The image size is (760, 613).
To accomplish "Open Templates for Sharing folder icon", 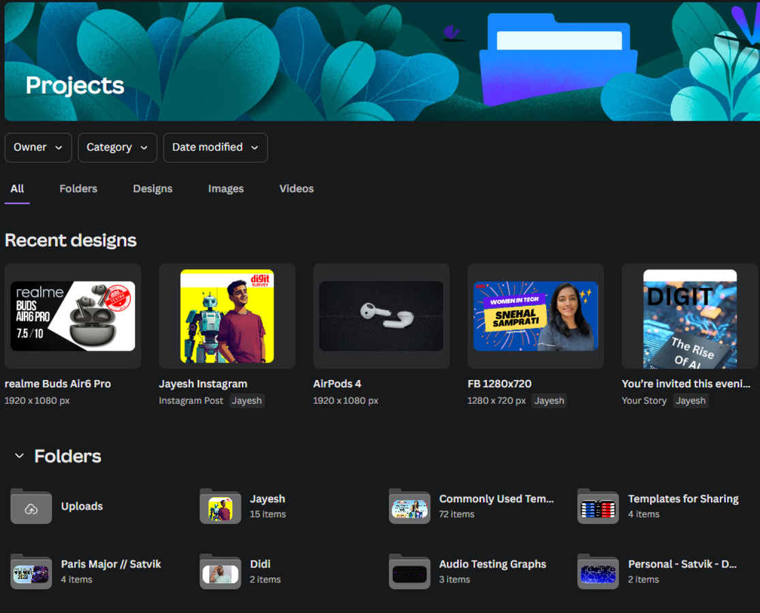I will click(x=598, y=507).
